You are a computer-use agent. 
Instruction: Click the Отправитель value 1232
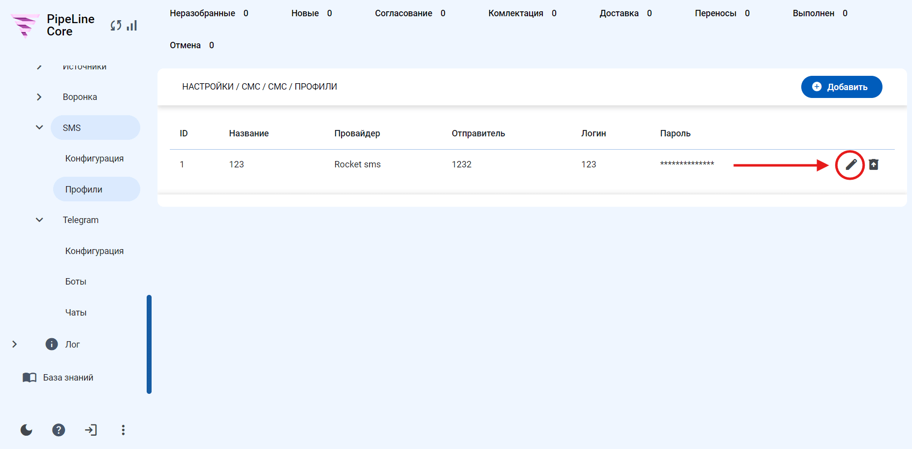(462, 164)
